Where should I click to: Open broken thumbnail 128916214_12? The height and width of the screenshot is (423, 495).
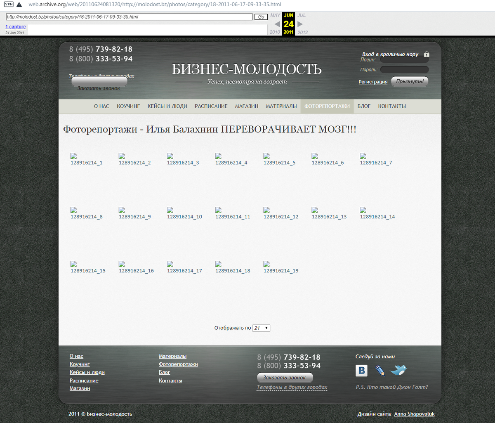[266, 210]
